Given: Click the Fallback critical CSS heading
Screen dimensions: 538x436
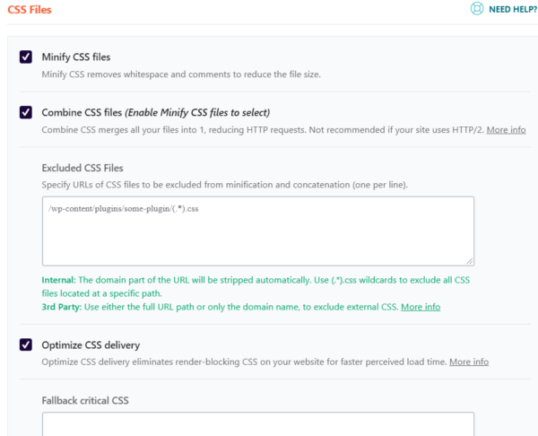Looking at the screenshot, I should pos(85,401).
